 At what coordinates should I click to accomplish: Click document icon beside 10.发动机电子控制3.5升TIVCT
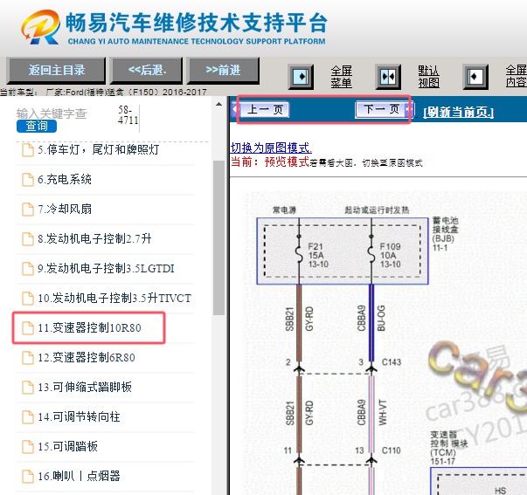pos(28,299)
